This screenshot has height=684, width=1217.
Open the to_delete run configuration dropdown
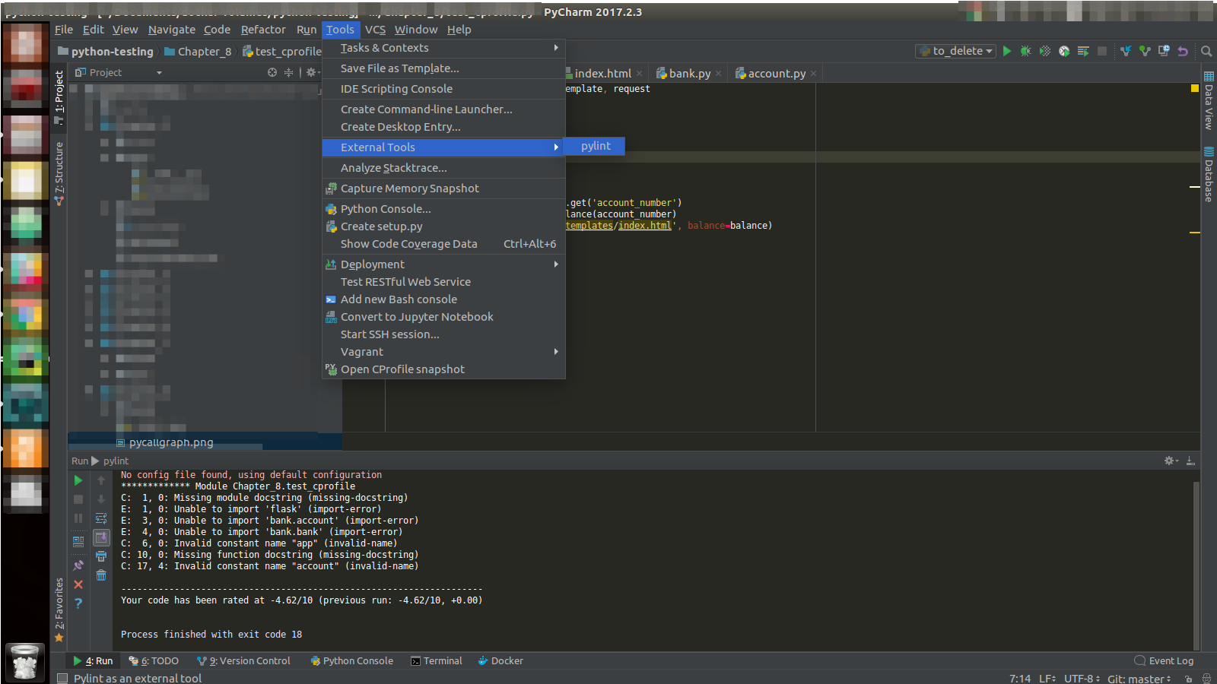pyautogui.click(x=956, y=51)
